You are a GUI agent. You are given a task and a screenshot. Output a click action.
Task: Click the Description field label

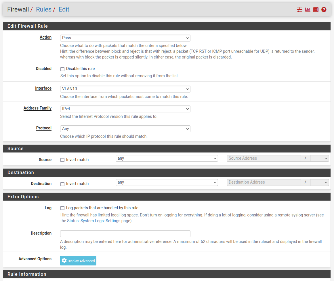tap(41, 233)
